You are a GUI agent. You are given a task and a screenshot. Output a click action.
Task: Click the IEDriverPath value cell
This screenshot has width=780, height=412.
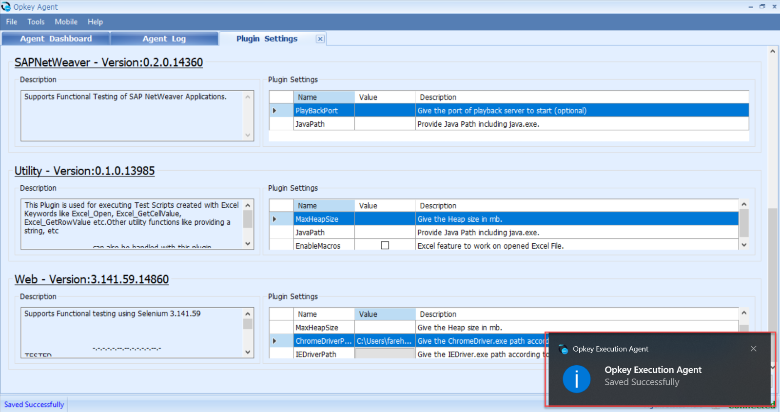385,354
